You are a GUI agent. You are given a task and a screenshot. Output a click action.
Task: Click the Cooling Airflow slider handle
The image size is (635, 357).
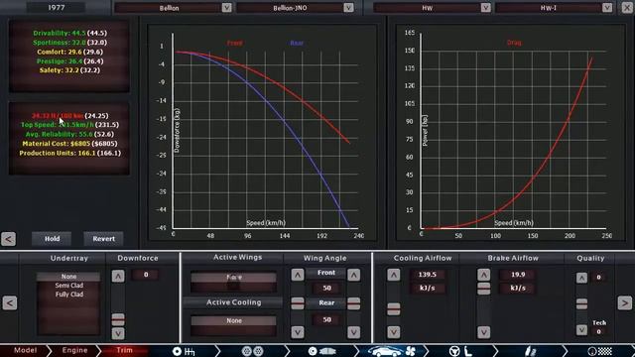coord(394,309)
